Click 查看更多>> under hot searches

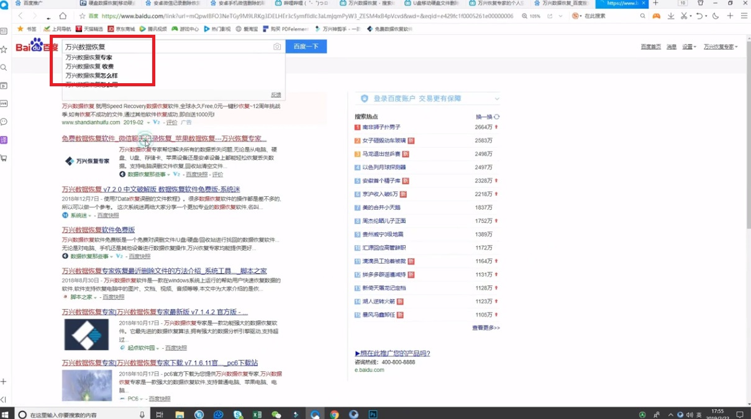coord(486,328)
